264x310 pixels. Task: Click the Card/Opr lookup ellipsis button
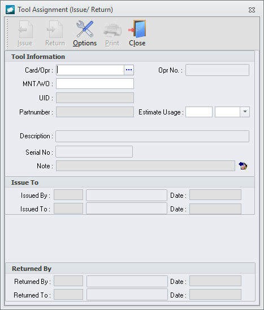point(129,70)
